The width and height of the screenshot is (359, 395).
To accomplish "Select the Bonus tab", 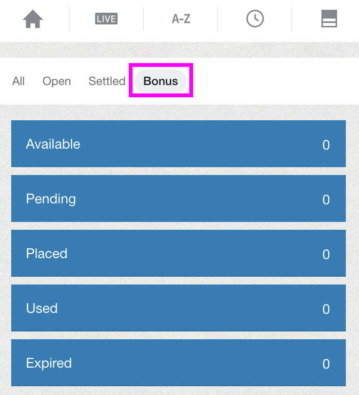I will [160, 81].
